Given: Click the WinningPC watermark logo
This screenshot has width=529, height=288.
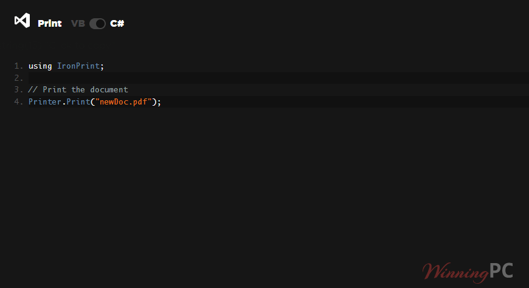Looking at the screenshot, I should (x=468, y=272).
